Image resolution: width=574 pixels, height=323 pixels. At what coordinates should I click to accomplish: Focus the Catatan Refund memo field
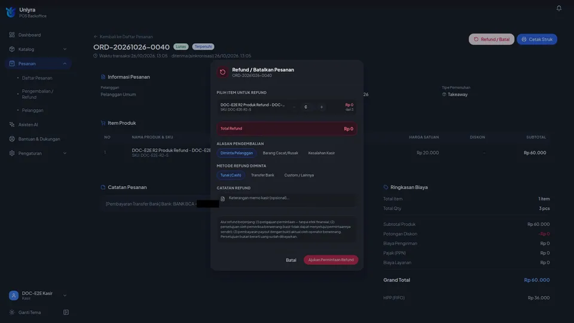[x=286, y=200]
